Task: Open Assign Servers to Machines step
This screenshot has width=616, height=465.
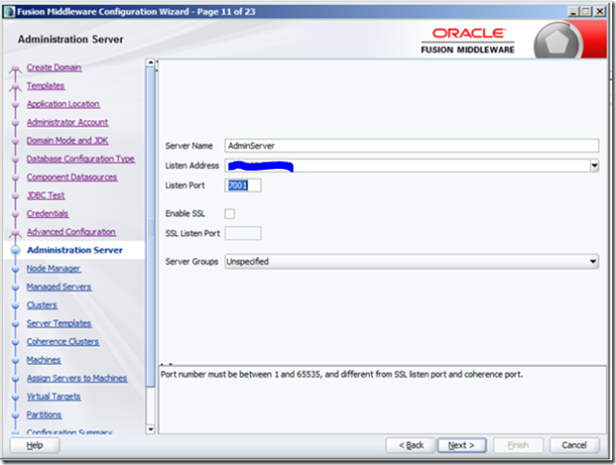Action: tap(77, 379)
